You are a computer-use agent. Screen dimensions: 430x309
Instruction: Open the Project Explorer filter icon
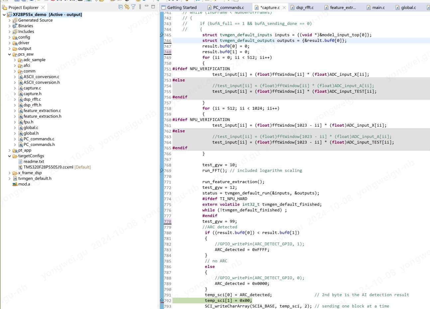[133, 7]
